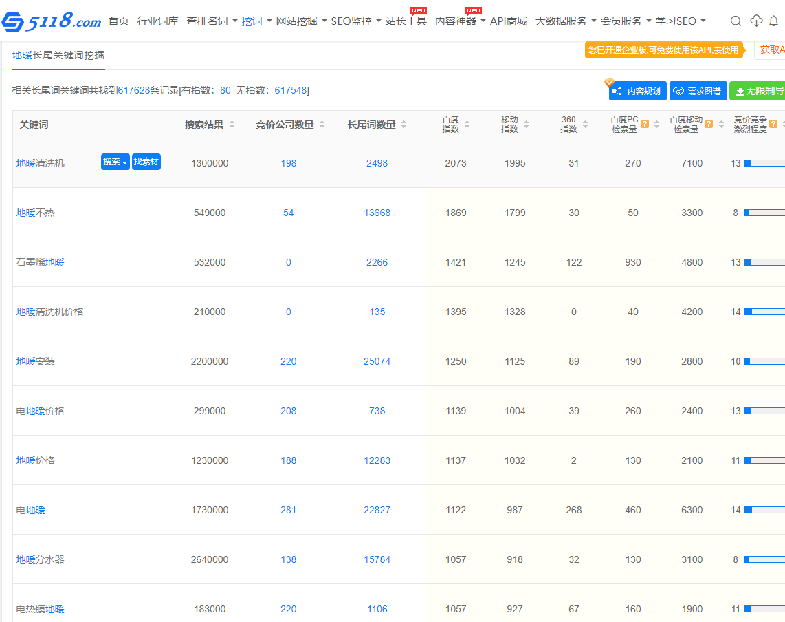Click the 内容规划 button
This screenshot has height=622, width=785.
click(637, 91)
